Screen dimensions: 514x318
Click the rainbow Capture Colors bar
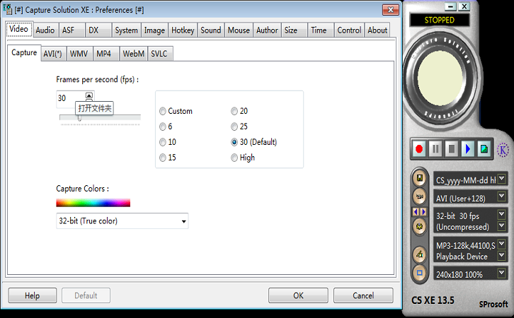tap(93, 203)
